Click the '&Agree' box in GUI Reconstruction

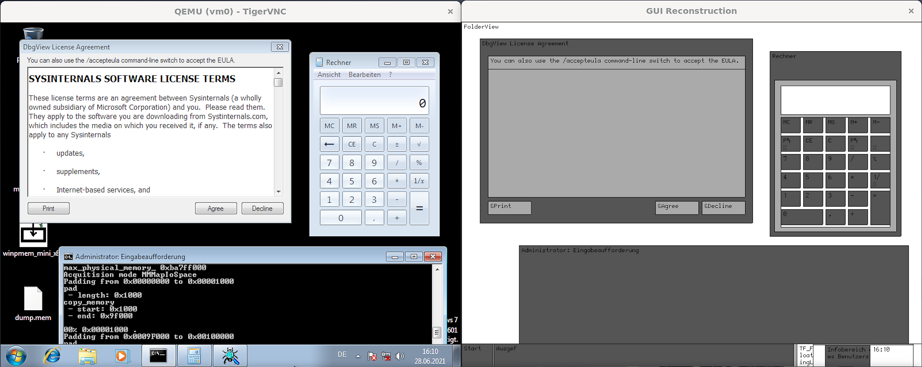(677, 207)
